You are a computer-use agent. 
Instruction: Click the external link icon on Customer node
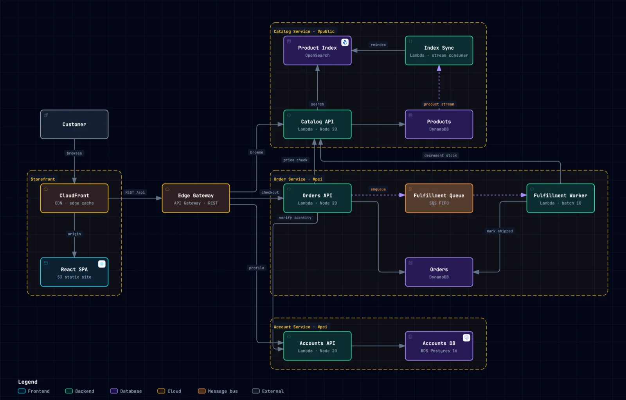pyautogui.click(x=46, y=115)
